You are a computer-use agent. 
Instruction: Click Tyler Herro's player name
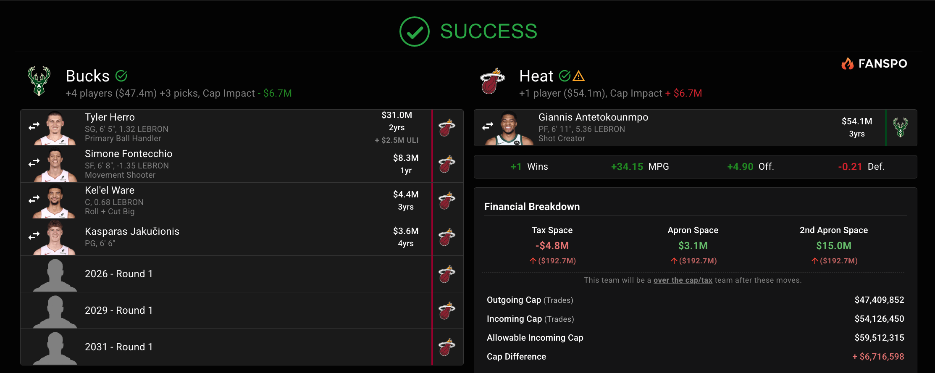110,117
